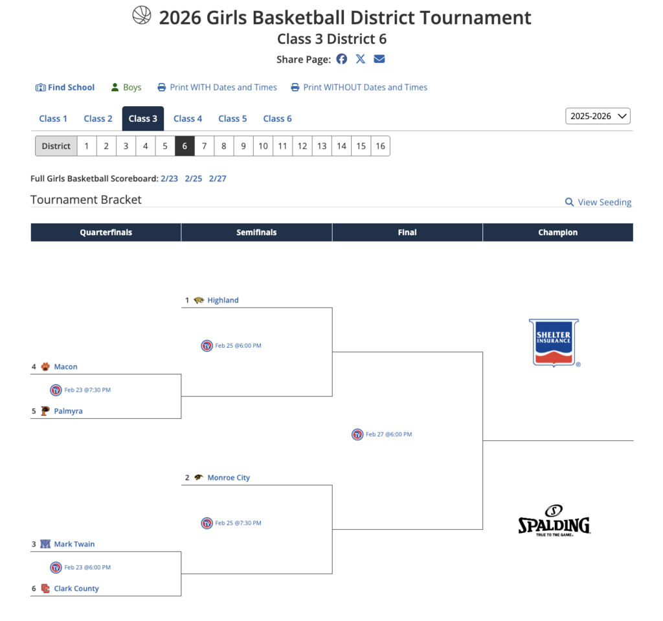Click the Monroe City team logo
This screenshot has height=621, width=663.
[x=199, y=478]
